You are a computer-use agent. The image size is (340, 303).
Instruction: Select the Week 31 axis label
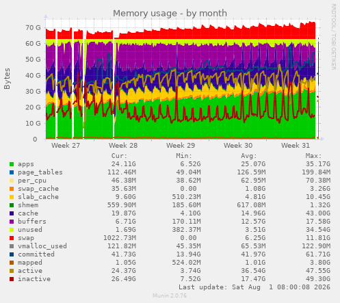pyautogui.click(x=296, y=146)
